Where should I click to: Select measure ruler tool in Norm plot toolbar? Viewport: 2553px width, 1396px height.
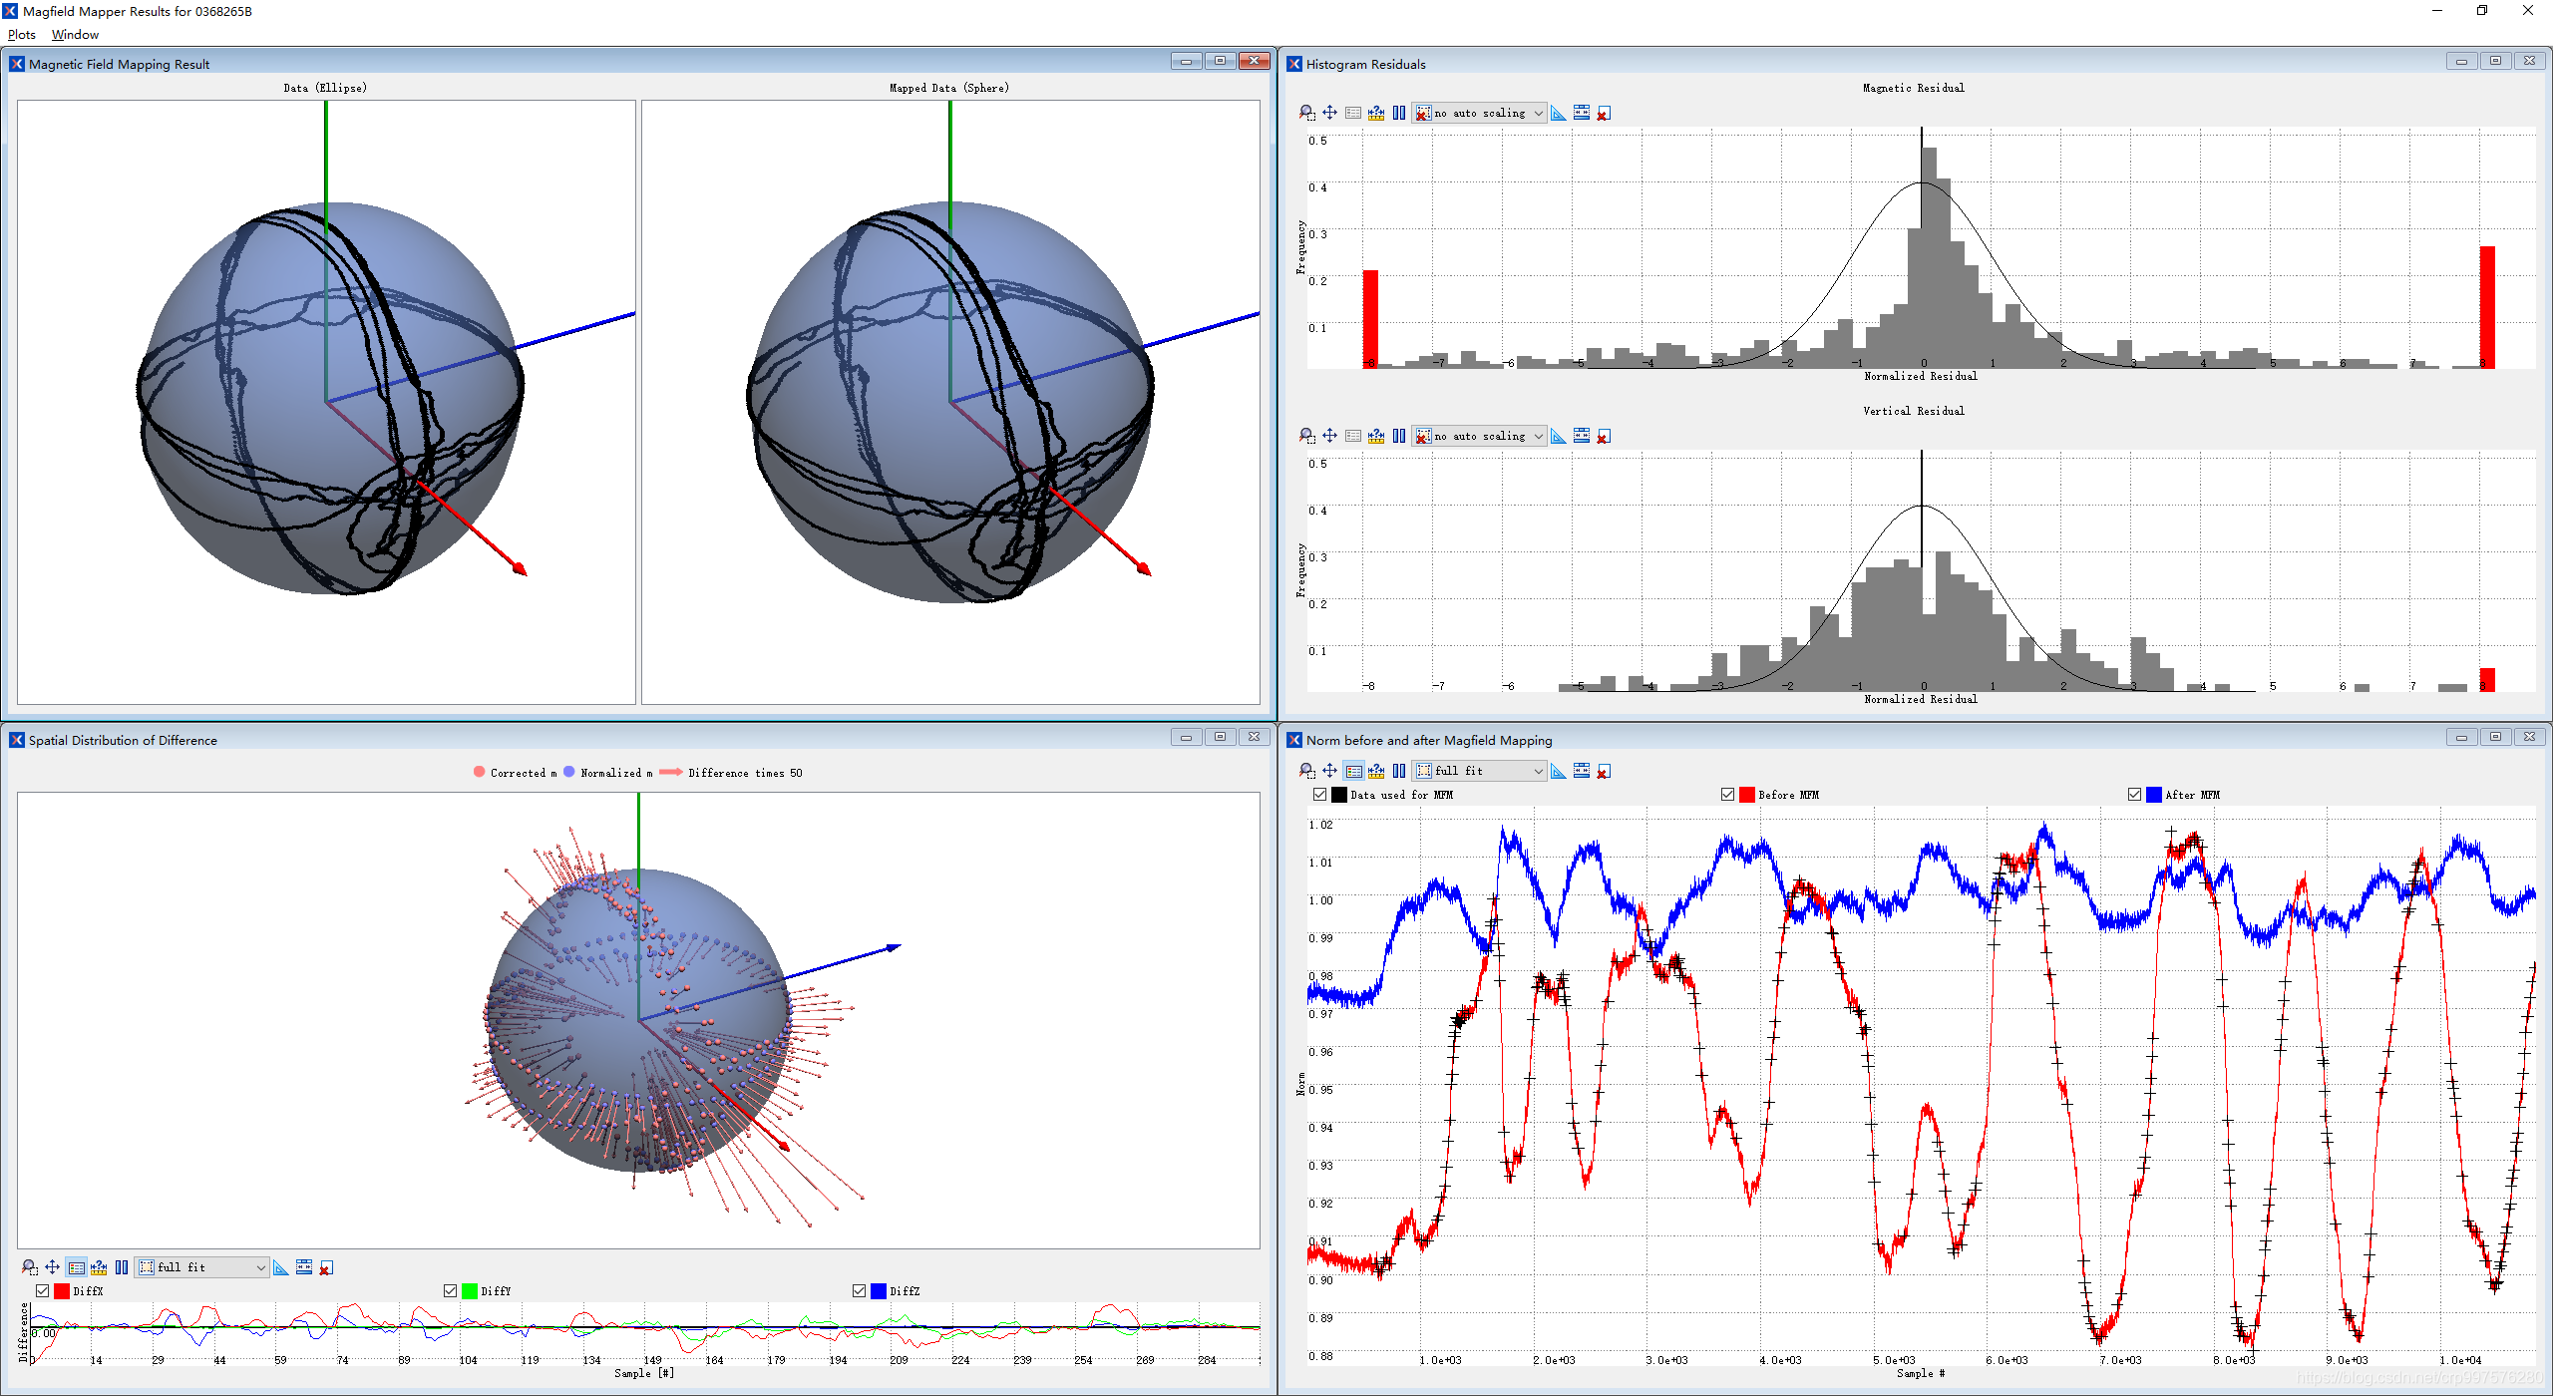tap(1376, 771)
